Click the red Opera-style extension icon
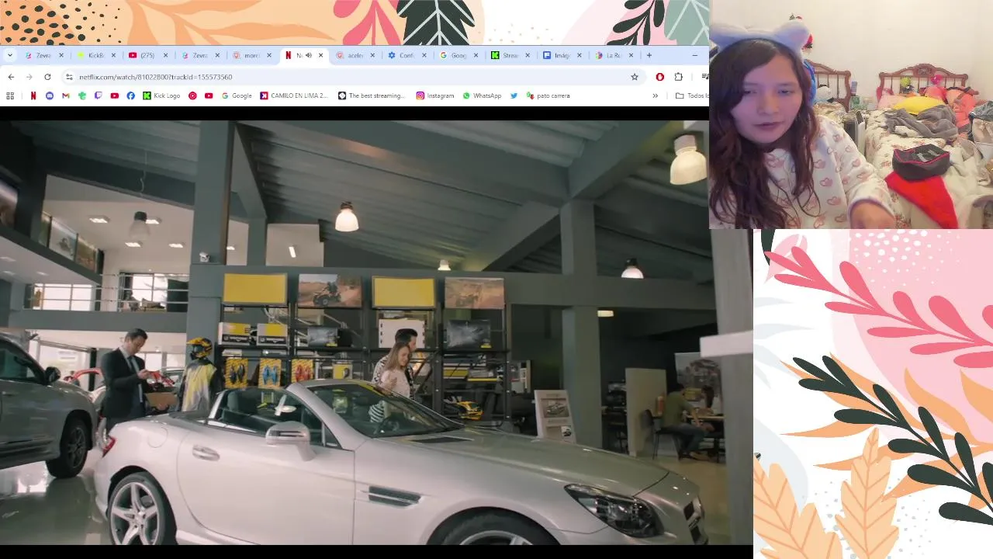Image resolution: width=993 pixels, height=559 pixels. [660, 77]
